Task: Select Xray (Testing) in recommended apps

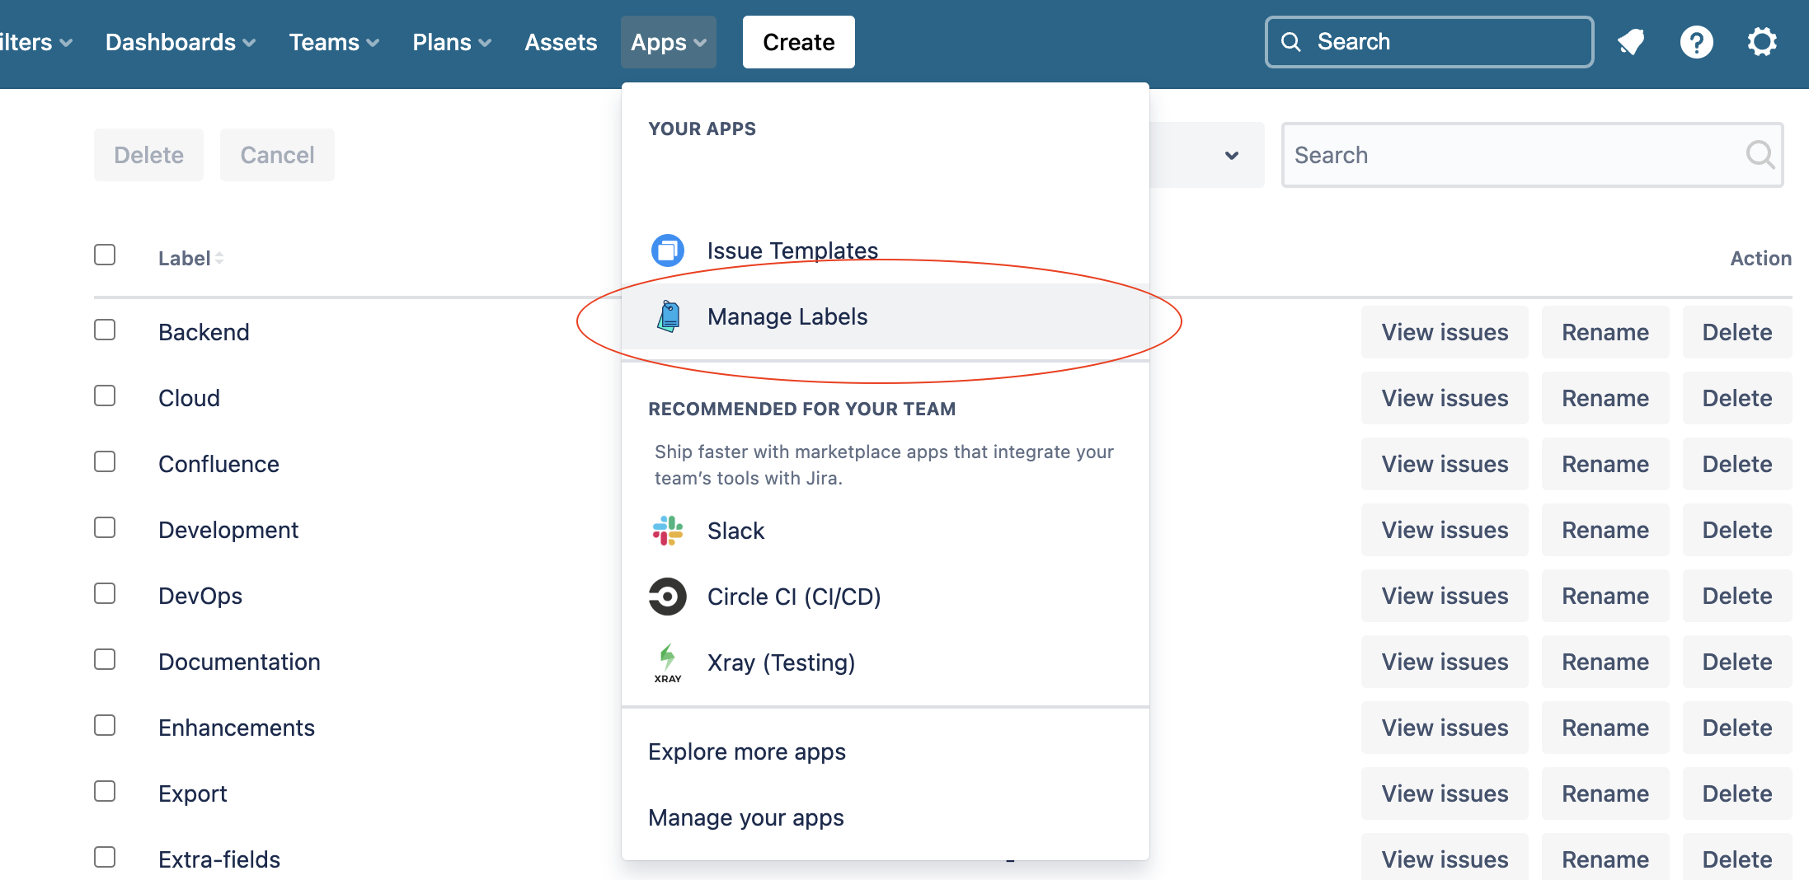Action: pyautogui.click(x=886, y=662)
